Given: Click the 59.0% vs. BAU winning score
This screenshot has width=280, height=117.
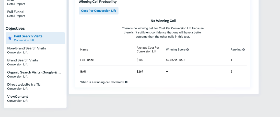Looking at the screenshot, I should 175,60.
